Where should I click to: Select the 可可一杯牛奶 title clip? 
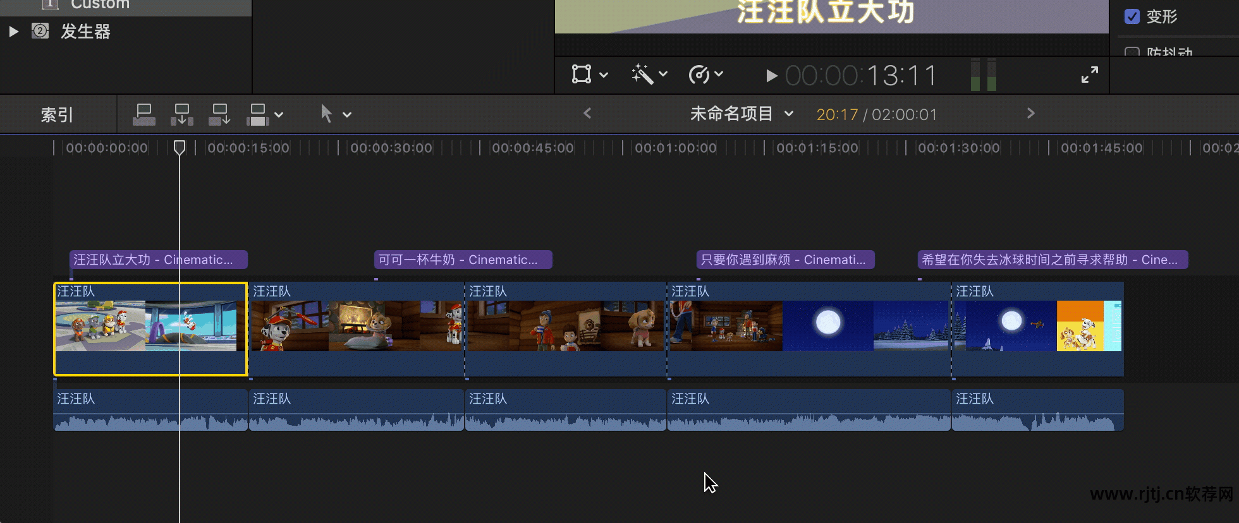[463, 260]
